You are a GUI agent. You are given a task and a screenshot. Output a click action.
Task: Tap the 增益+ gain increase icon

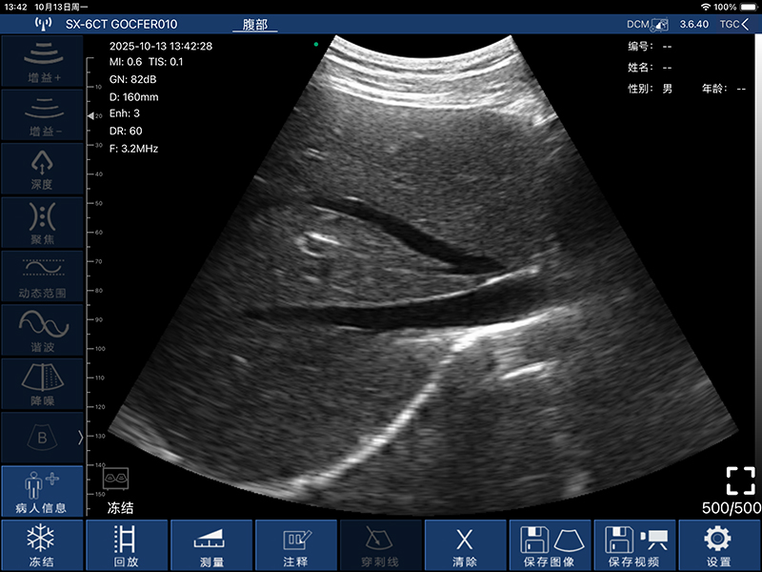tap(42, 61)
